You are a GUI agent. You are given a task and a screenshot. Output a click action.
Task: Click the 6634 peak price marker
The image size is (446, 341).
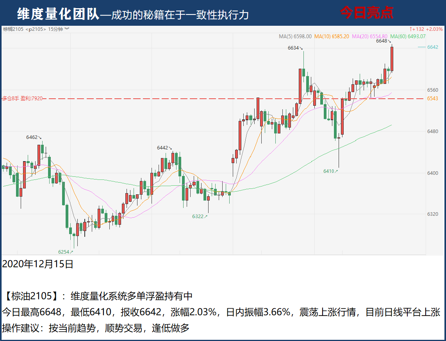[x=293, y=48]
